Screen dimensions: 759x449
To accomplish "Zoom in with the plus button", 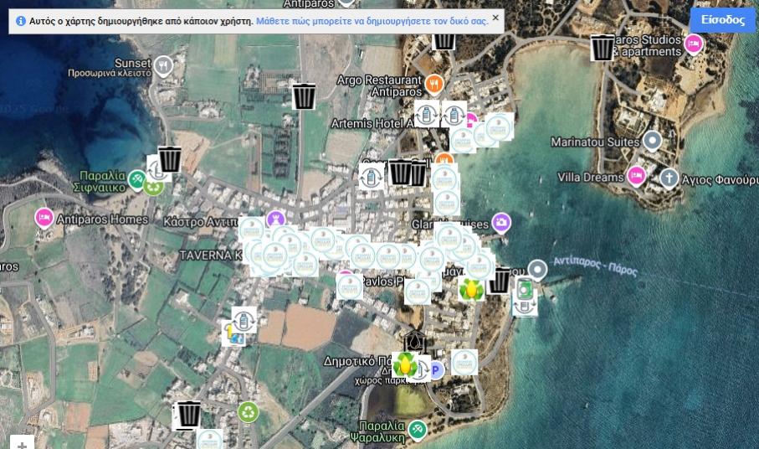I will [23, 443].
